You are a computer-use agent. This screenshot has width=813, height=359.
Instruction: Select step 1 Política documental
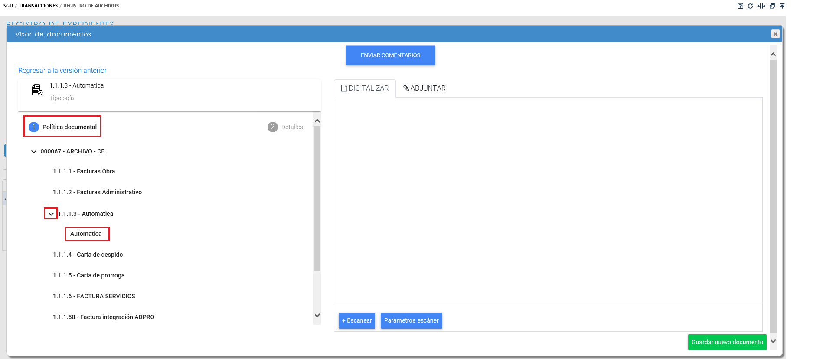tap(62, 127)
